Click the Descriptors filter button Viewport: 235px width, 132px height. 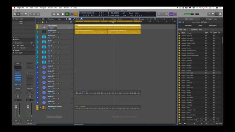click(x=213, y=26)
